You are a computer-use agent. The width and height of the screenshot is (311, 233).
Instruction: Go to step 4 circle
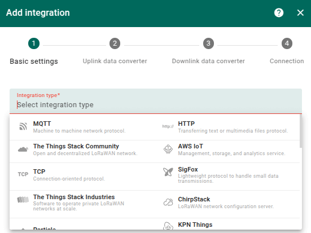point(287,43)
